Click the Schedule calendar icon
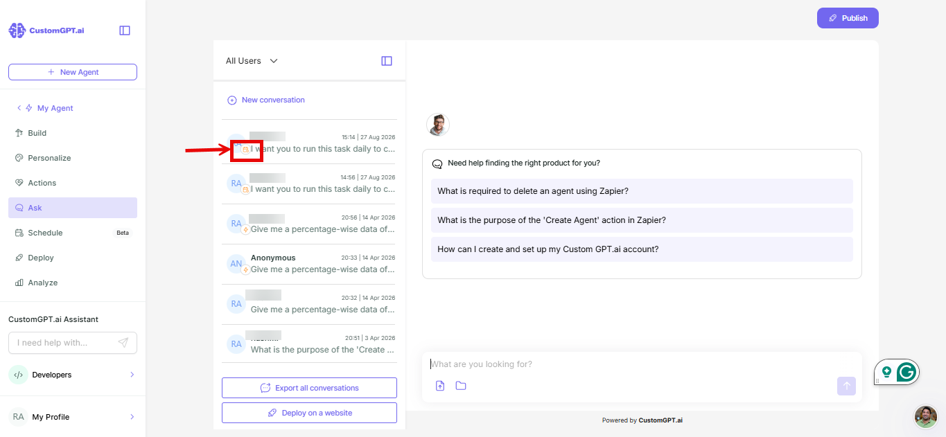 (x=19, y=233)
